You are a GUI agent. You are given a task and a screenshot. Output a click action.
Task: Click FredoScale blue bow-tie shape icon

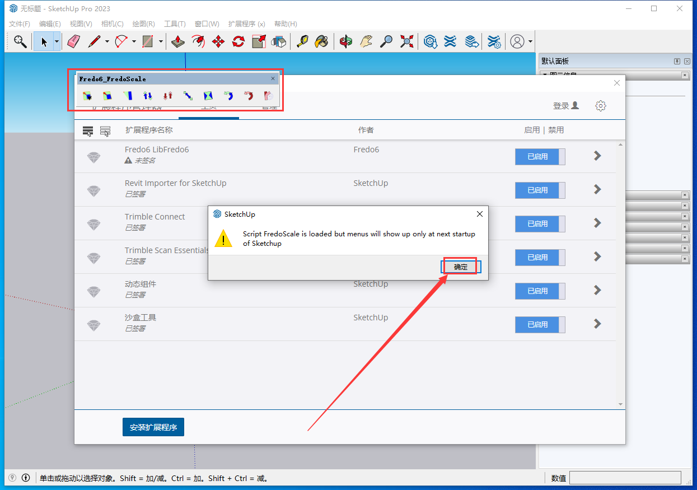(208, 96)
